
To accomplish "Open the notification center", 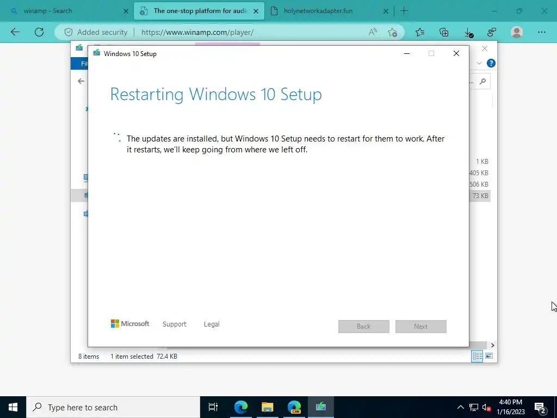I will (540, 407).
